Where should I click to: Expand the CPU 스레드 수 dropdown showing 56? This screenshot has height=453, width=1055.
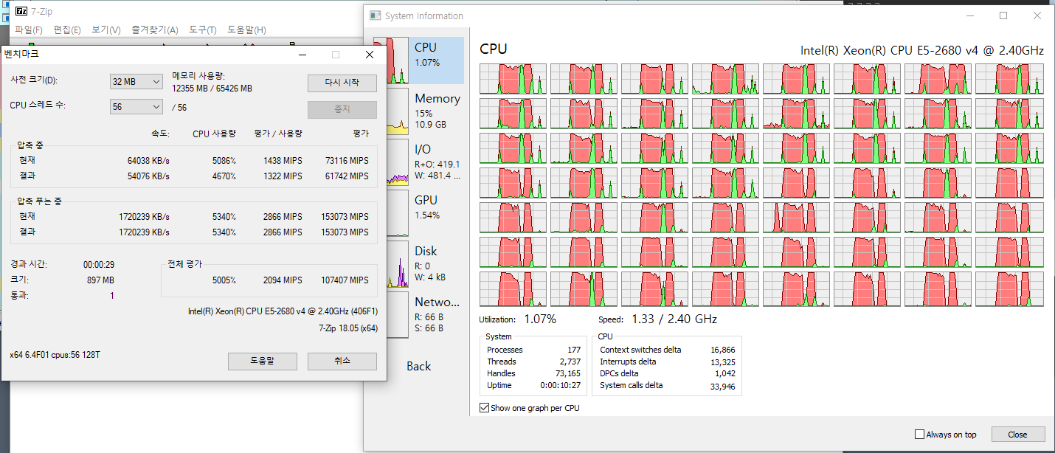(x=136, y=107)
